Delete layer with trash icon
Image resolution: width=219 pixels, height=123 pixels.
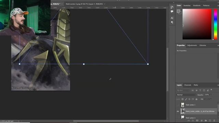click(214, 121)
